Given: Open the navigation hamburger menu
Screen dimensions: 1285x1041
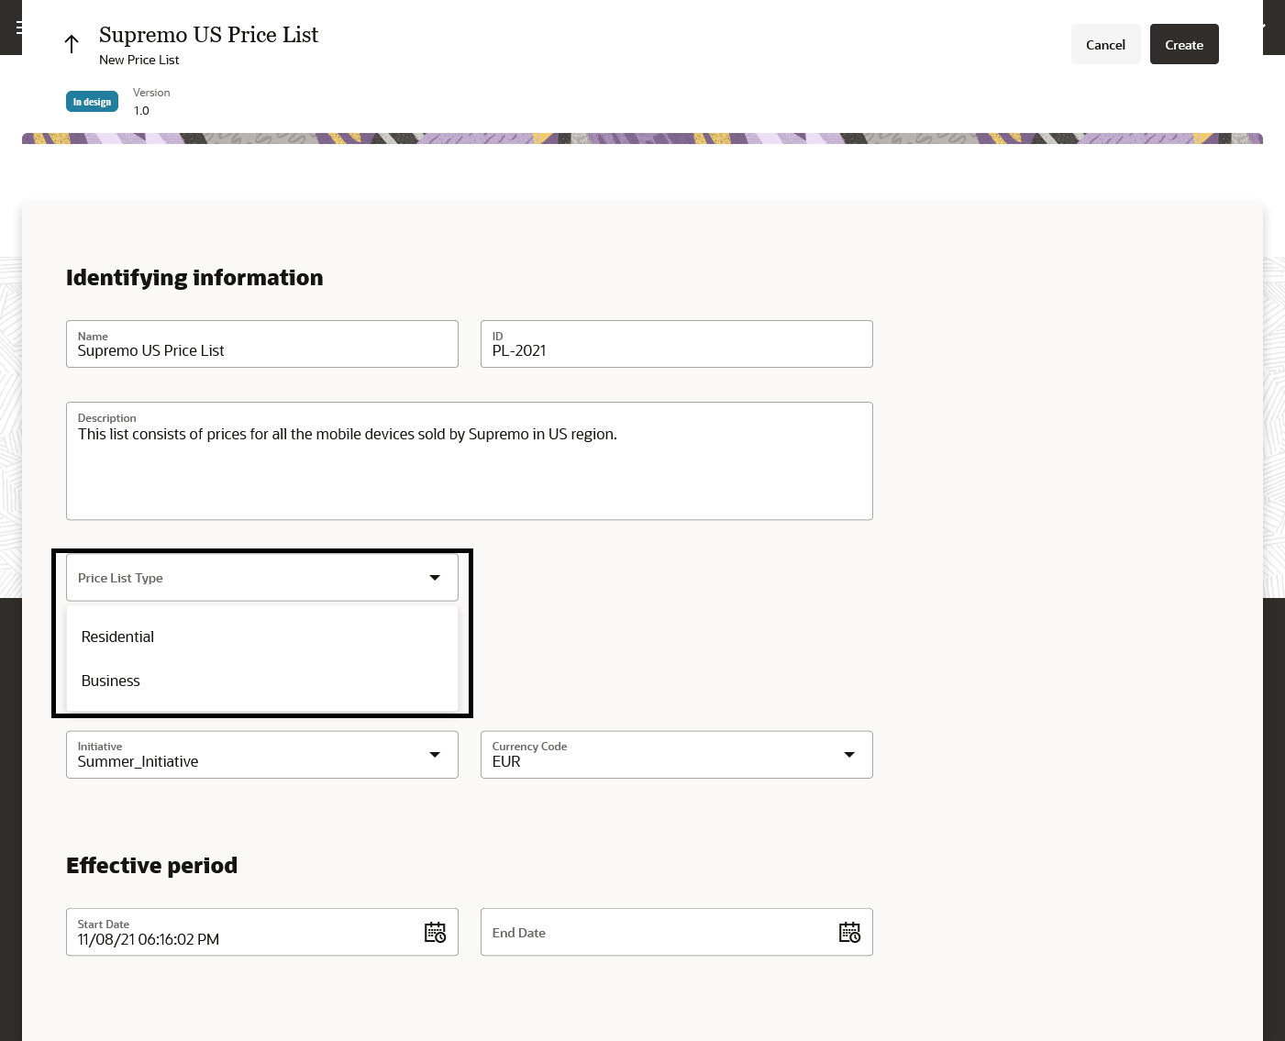Looking at the screenshot, I should point(19,27).
